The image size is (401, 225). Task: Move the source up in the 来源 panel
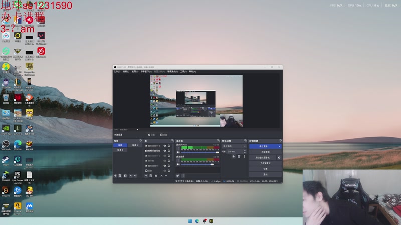tap(161, 176)
